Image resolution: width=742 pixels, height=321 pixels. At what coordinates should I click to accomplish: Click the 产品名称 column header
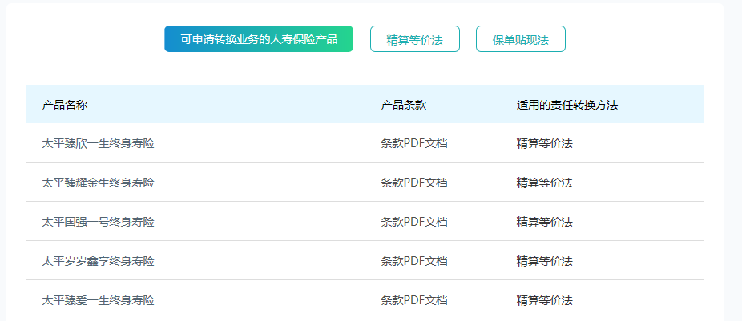point(65,105)
